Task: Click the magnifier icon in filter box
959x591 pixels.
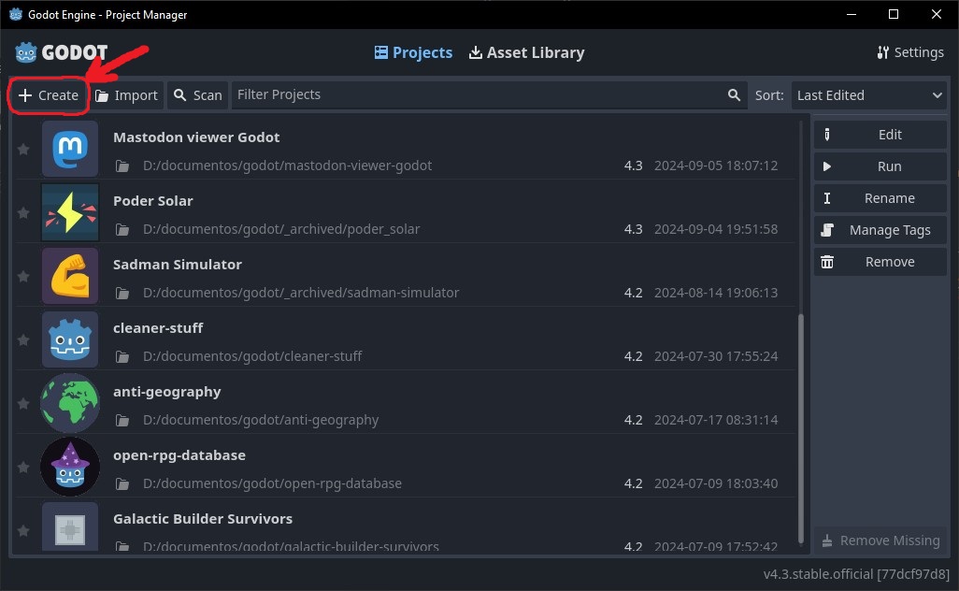Action: pyautogui.click(x=735, y=95)
